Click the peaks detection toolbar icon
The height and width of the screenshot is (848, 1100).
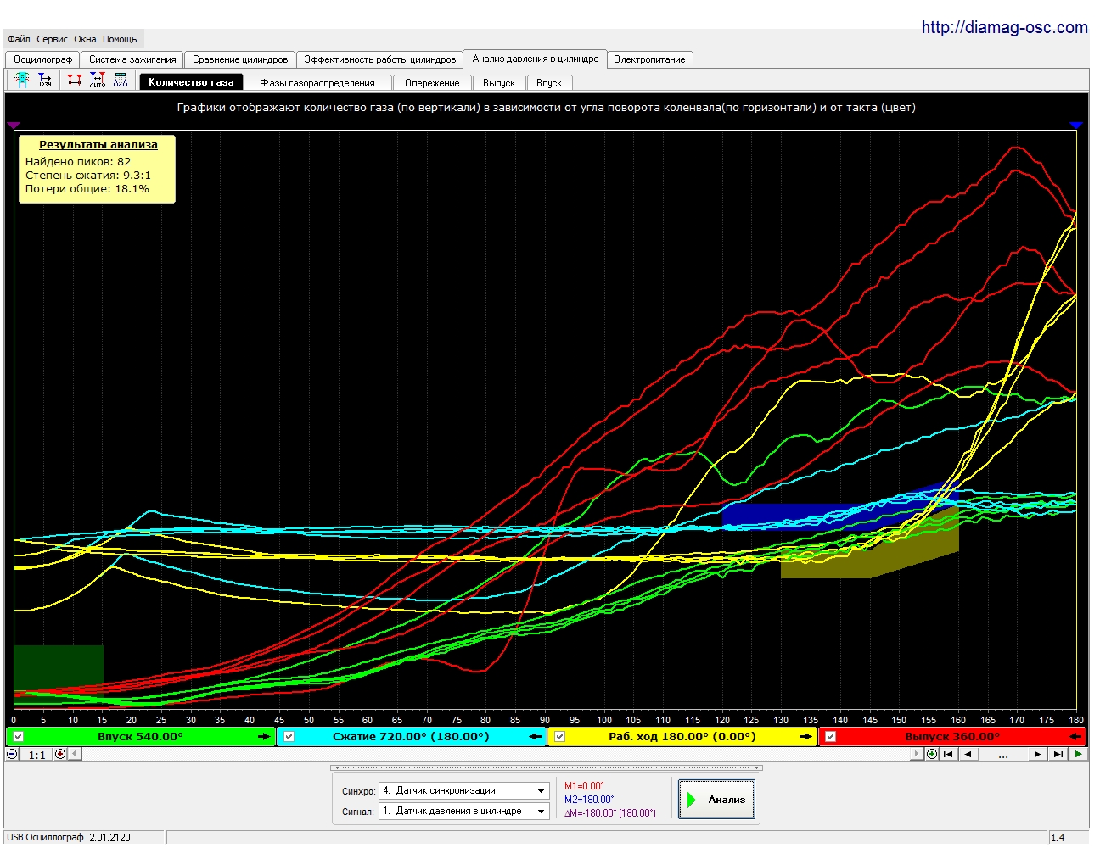coord(121,80)
